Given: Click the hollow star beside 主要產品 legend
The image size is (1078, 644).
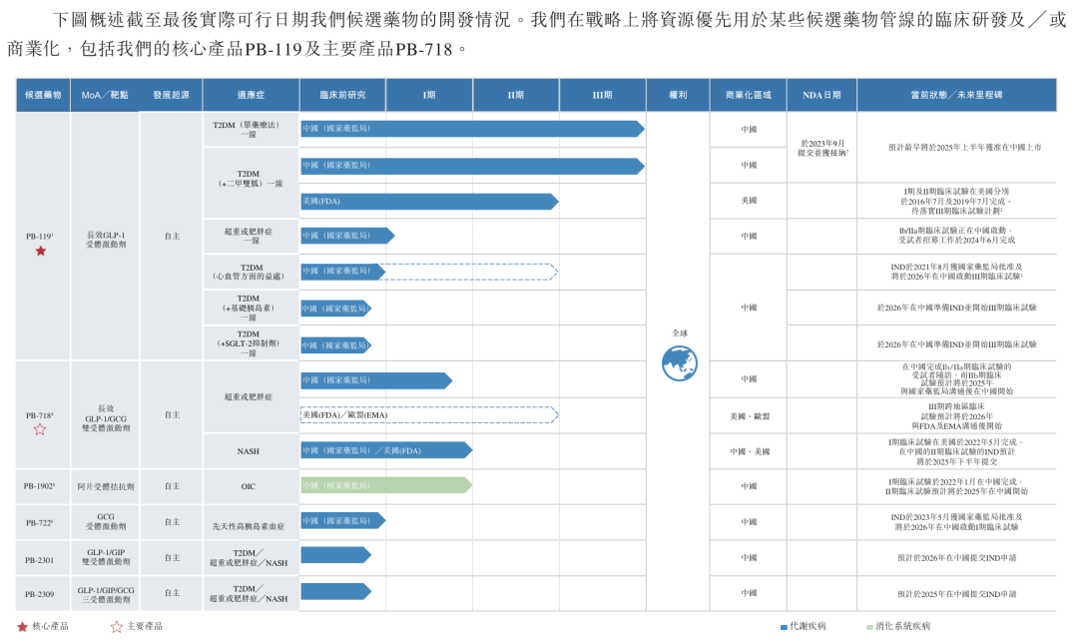Looking at the screenshot, I should (x=116, y=627).
